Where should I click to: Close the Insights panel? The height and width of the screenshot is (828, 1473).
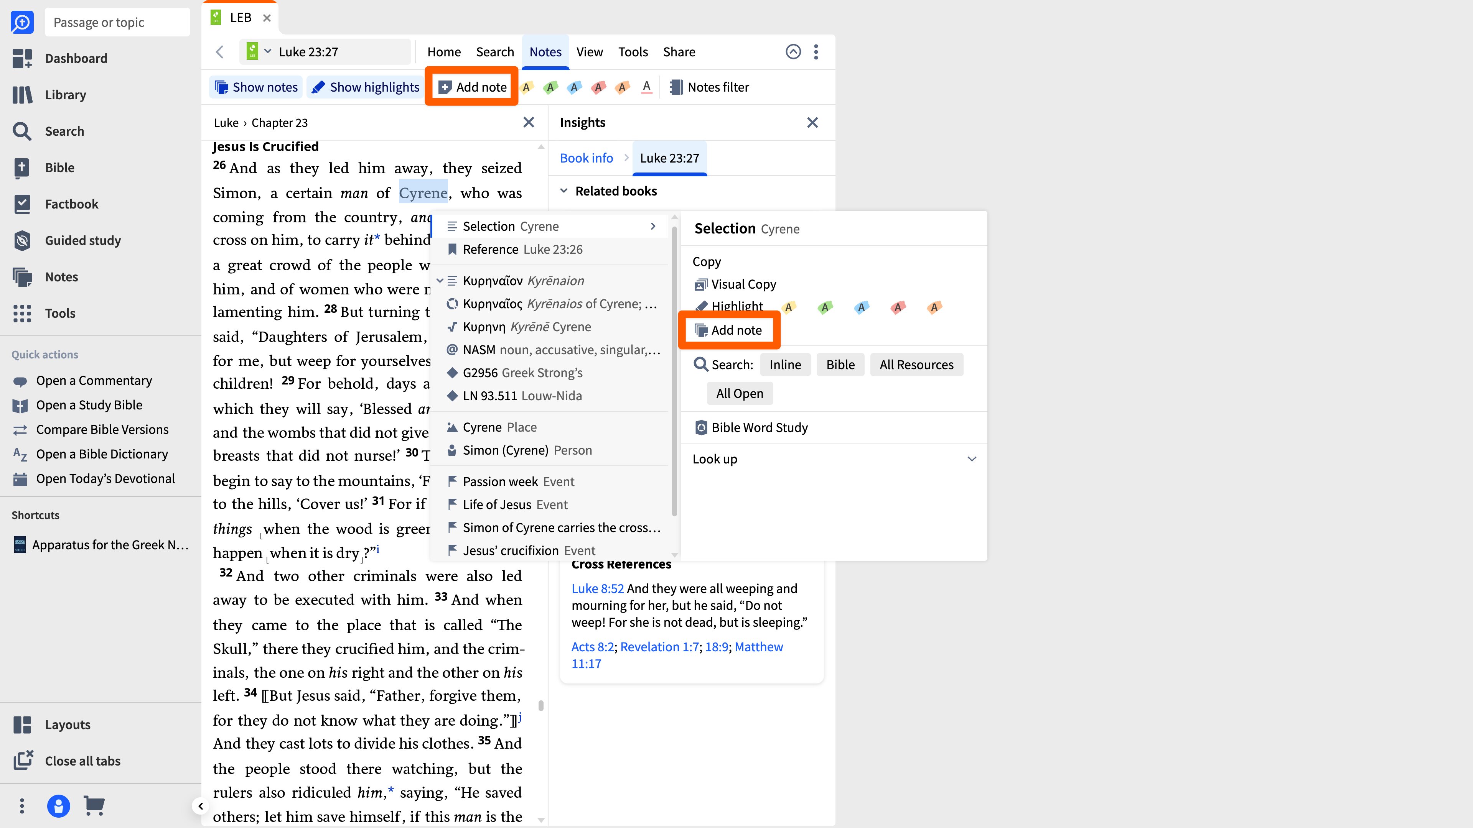[x=812, y=122]
